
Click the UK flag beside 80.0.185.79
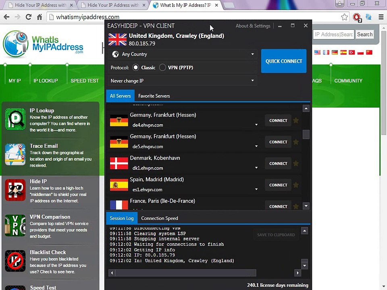[117, 39]
